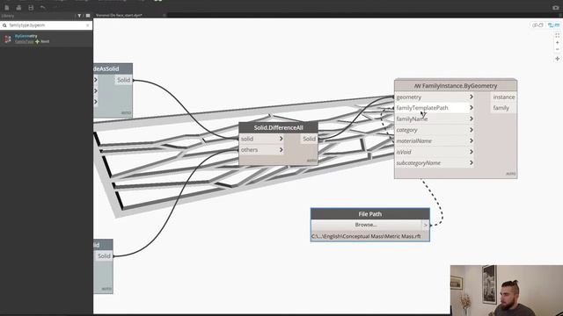563x316 pixels.
Task: Click the ByGeometry node icon in search results
Action: [x=8, y=39]
